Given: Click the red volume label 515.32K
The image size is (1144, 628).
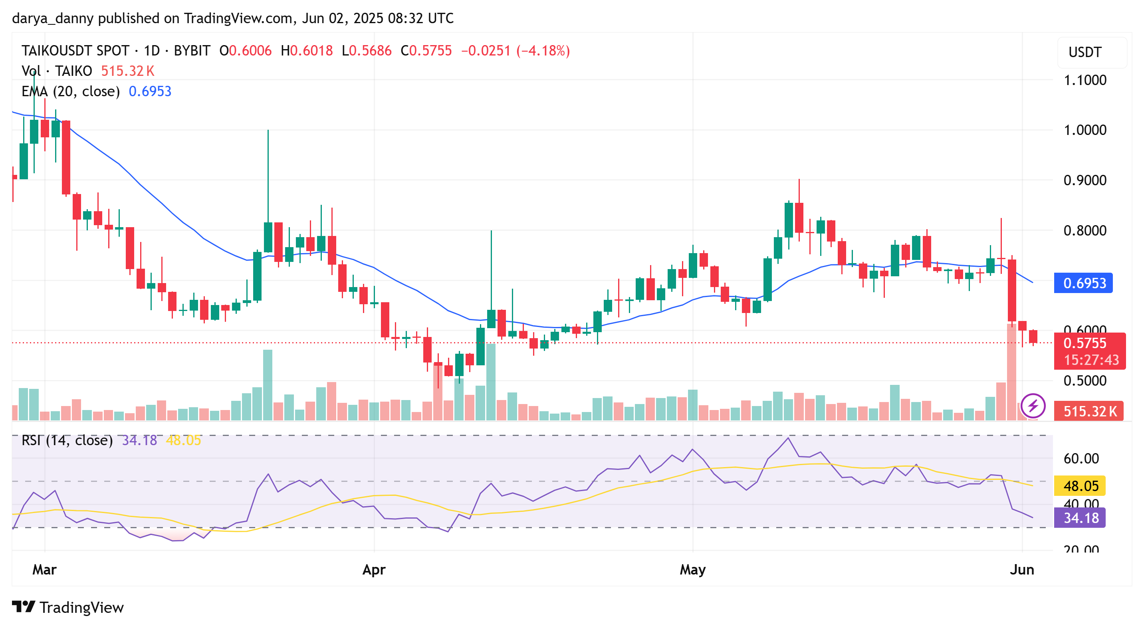Looking at the screenshot, I should click(x=1089, y=411).
